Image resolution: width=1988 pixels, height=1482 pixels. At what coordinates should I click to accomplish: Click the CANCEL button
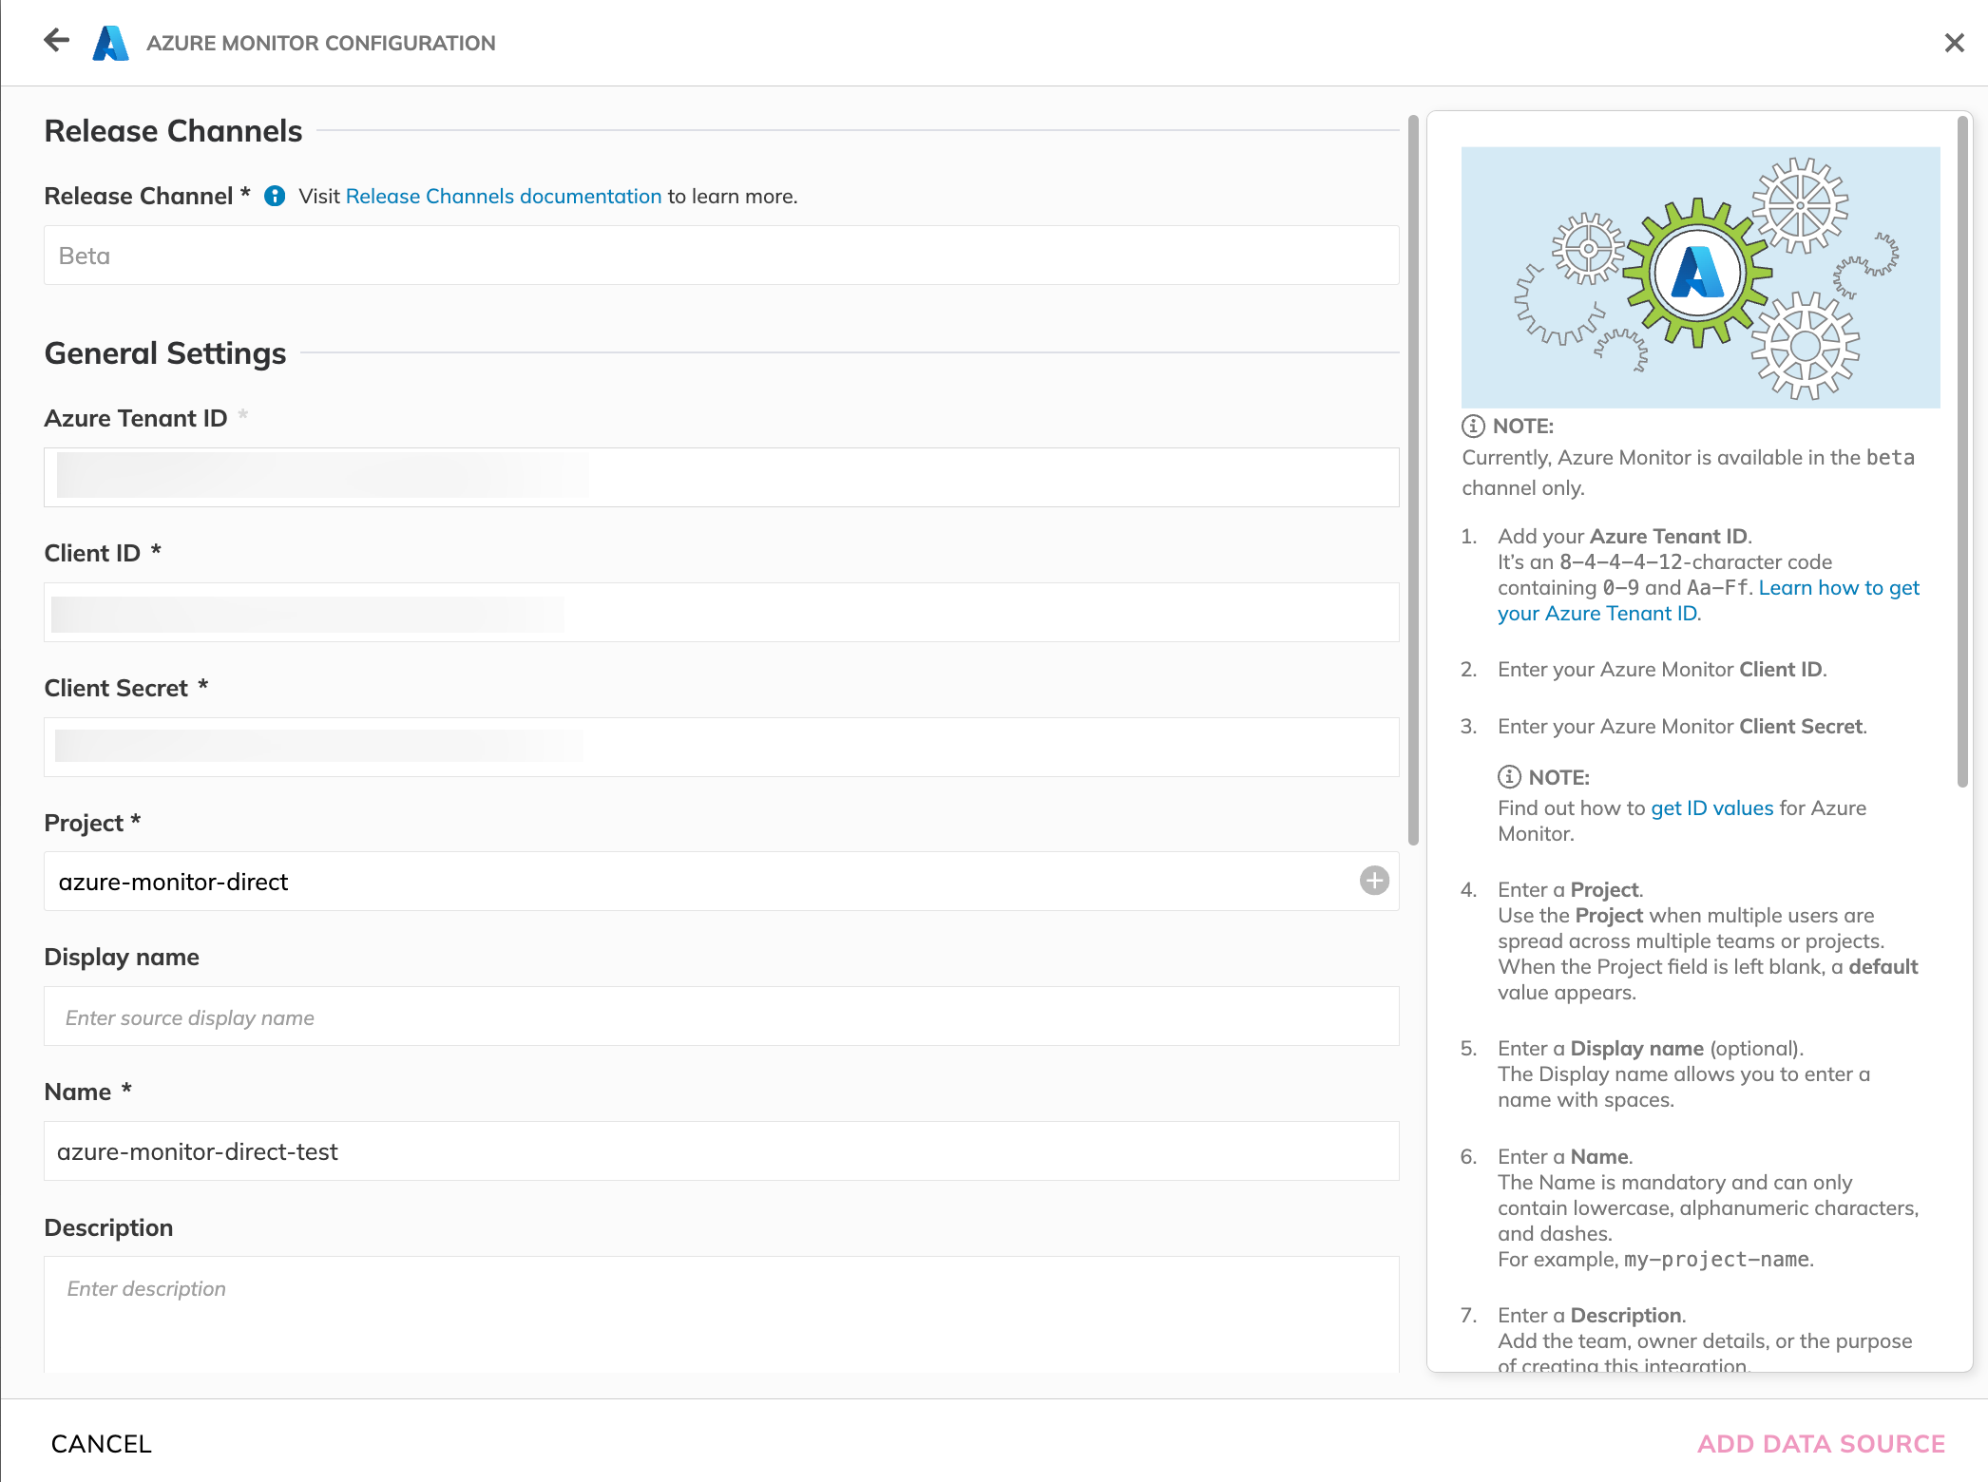(x=102, y=1444)
